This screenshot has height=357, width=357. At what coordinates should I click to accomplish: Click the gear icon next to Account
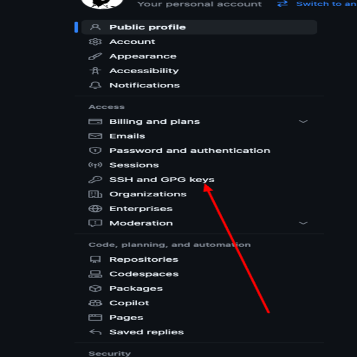(95, 42)
